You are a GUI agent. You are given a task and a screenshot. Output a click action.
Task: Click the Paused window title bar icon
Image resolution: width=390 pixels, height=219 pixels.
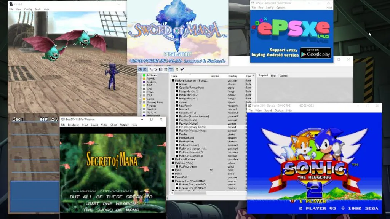[x=11, y=4]
